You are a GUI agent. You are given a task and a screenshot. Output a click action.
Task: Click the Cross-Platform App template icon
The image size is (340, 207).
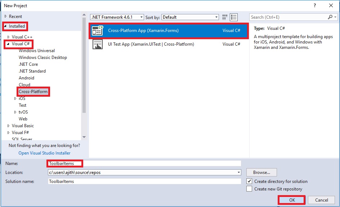pyautogui.click(x=97, y=31)
